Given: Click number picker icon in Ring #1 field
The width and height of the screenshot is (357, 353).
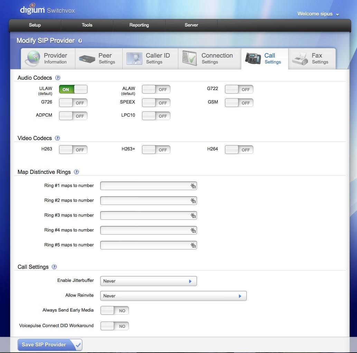Looking at the screenshot, I should point(193,186).
